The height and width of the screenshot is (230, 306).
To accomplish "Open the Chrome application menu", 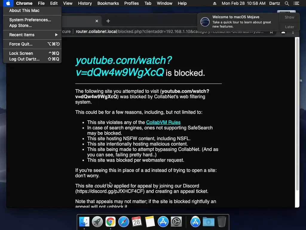I will point(24,3).
